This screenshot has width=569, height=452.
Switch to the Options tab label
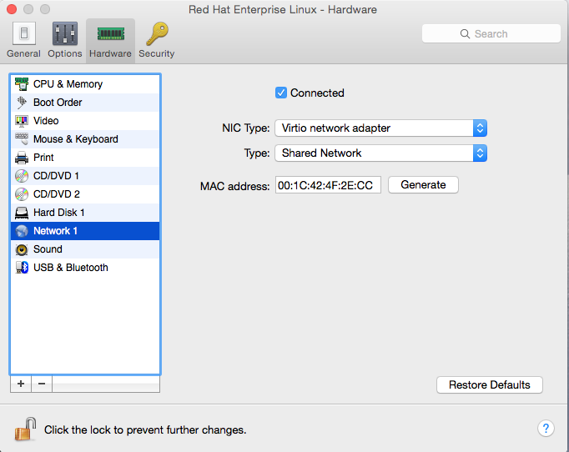65,53
